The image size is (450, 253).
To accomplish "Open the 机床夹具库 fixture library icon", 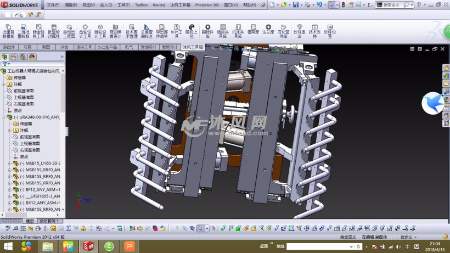I will [x=238, y=30].
